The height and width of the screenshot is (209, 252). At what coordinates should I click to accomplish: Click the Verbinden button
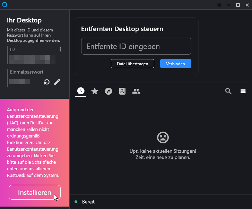click(x=175, y=64)
